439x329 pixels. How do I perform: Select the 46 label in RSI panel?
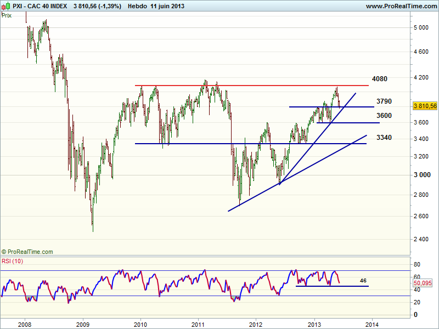coord(363,280)
